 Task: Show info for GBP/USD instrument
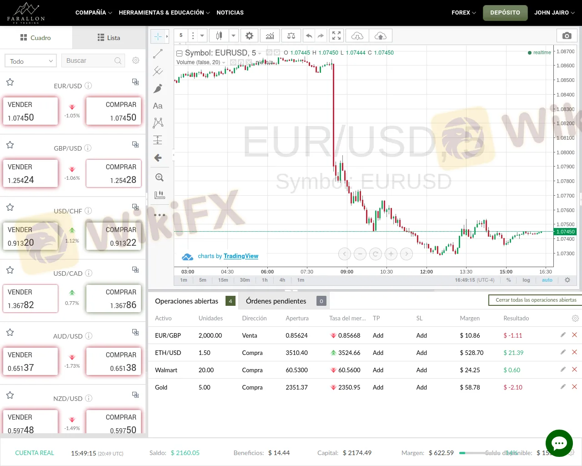pos(88,148)
